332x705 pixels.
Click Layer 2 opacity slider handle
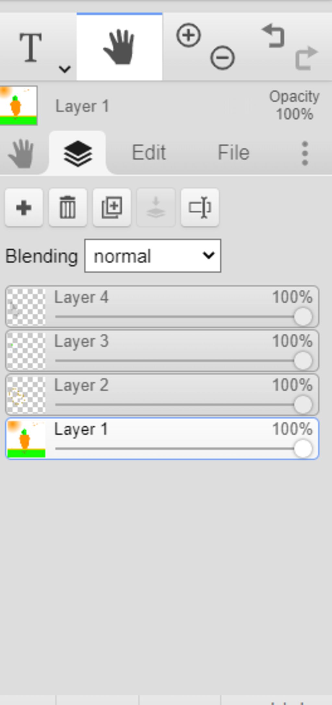[x=303, y=405]
